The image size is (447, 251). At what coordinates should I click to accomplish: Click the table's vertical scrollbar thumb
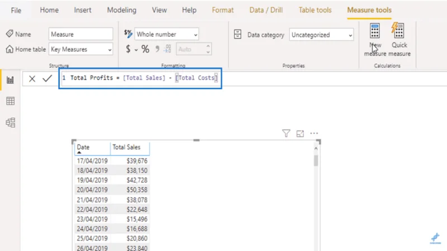[x=316, y=161]
